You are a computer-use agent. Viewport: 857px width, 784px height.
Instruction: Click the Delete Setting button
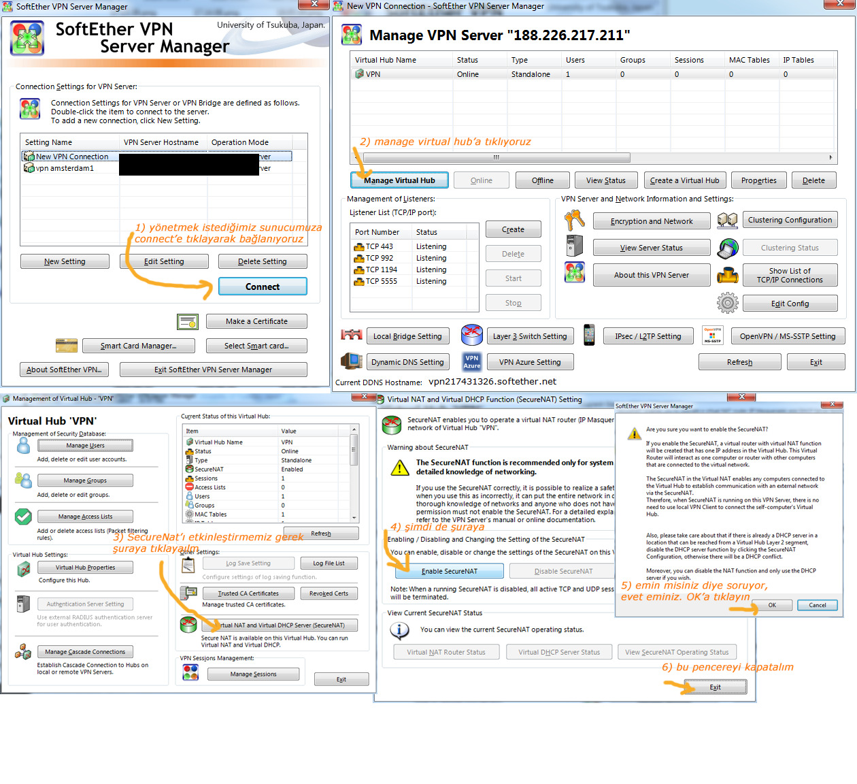tap(263, 261)
